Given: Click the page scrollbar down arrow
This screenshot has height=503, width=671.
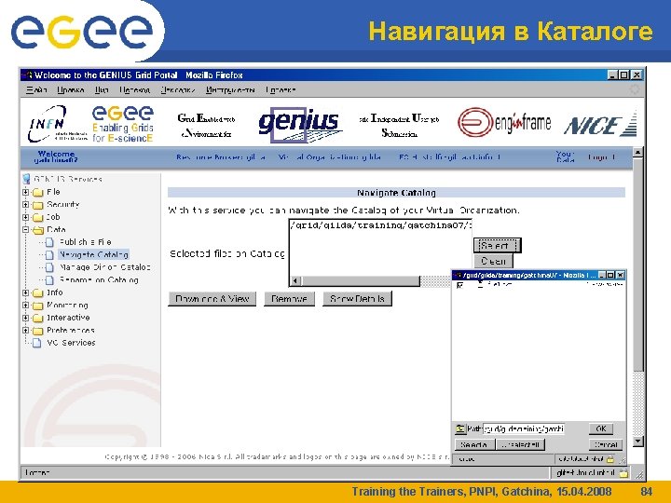Looking at the screenshot, I should tap(638, 442).
